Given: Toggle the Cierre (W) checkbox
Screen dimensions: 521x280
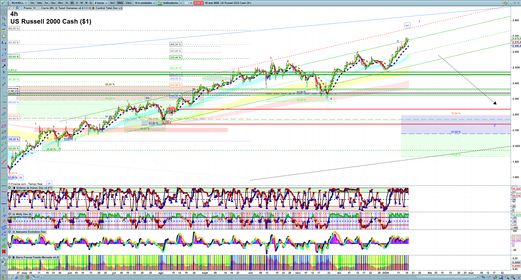Looking at the screenshot, I should [39, 8].
